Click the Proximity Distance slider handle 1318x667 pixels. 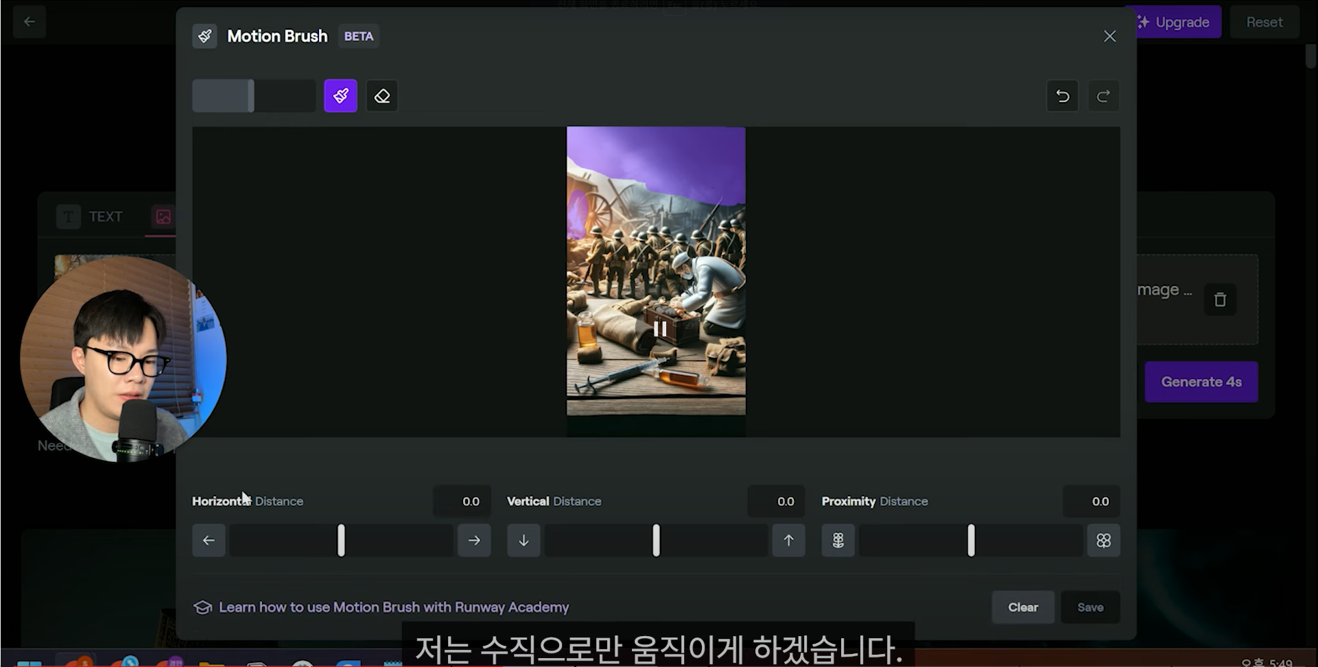pos(971,540)
